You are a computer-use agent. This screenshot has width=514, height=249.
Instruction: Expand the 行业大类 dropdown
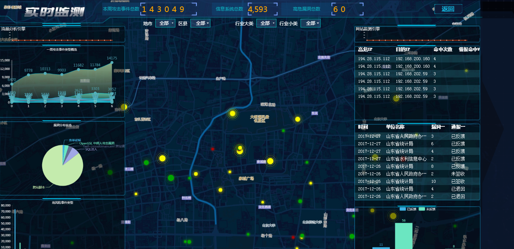pyautogui.click(x=266, y=23)
